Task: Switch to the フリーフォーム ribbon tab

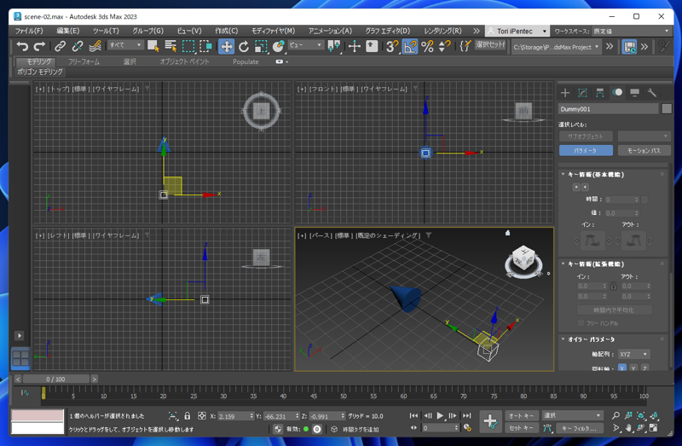Action: [x=84, y=61]
